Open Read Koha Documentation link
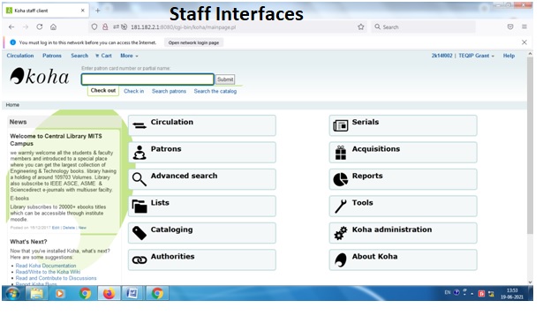543x331 pixels. (46, 266)
